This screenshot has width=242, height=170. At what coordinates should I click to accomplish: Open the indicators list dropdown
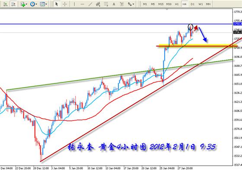click(x=24, y=4)
